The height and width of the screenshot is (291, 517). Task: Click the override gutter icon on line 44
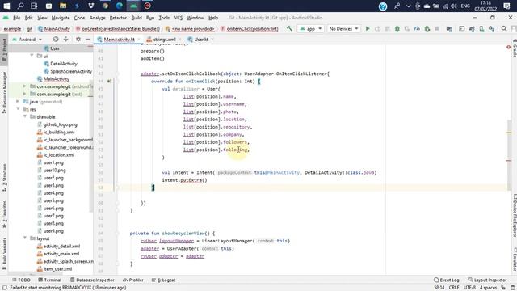coord(109,81)
